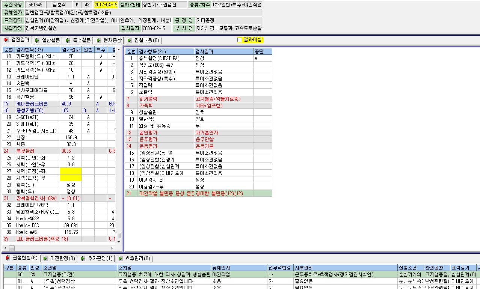This screenshot has height=289, width=480.
Task: Click the yellow 시력(교정)-좌 result cell
Action: click(x=71, y=171)
